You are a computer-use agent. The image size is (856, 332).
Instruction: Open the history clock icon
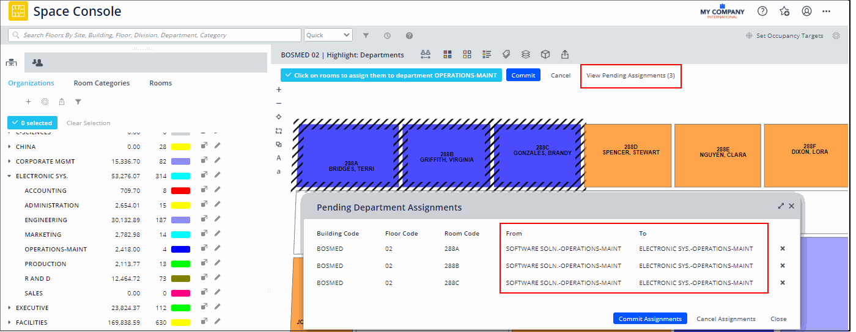388,35
